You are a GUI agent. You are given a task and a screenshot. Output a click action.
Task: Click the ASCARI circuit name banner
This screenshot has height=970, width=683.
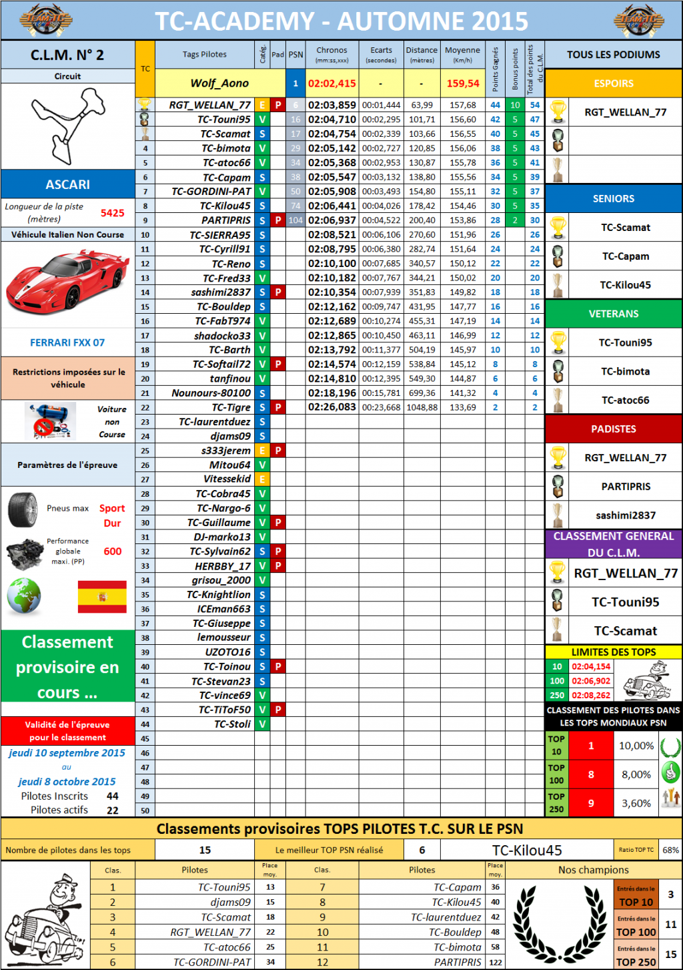(68, 184)
